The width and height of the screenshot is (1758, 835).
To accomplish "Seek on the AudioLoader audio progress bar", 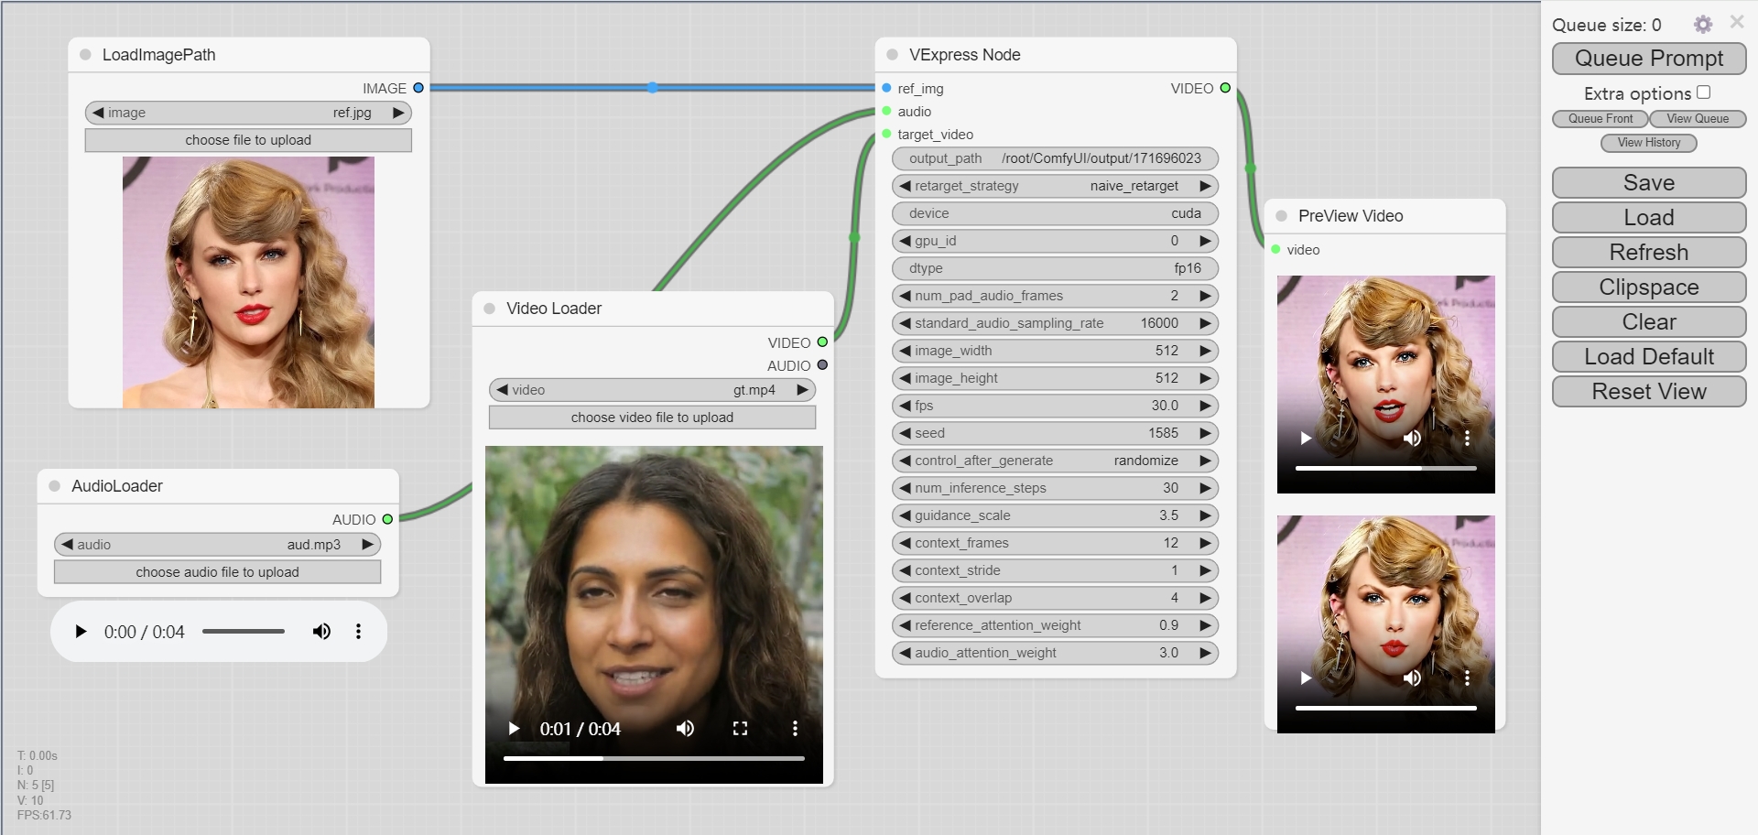I will [244, 632].
